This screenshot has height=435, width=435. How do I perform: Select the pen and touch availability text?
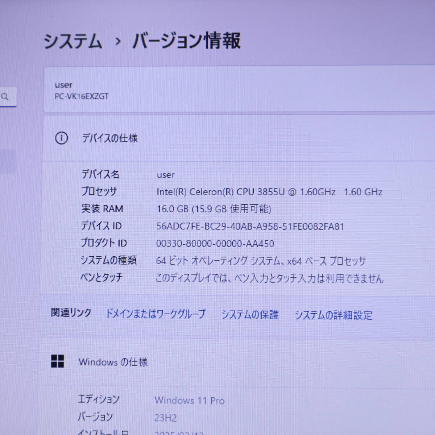(269, 278)
